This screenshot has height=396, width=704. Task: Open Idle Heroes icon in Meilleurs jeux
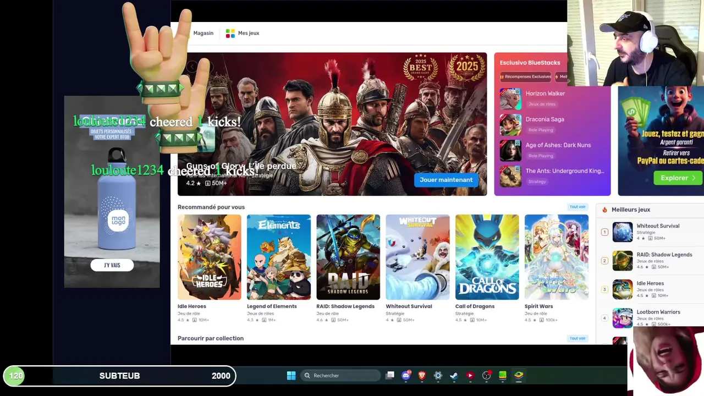tap(623, 289)
